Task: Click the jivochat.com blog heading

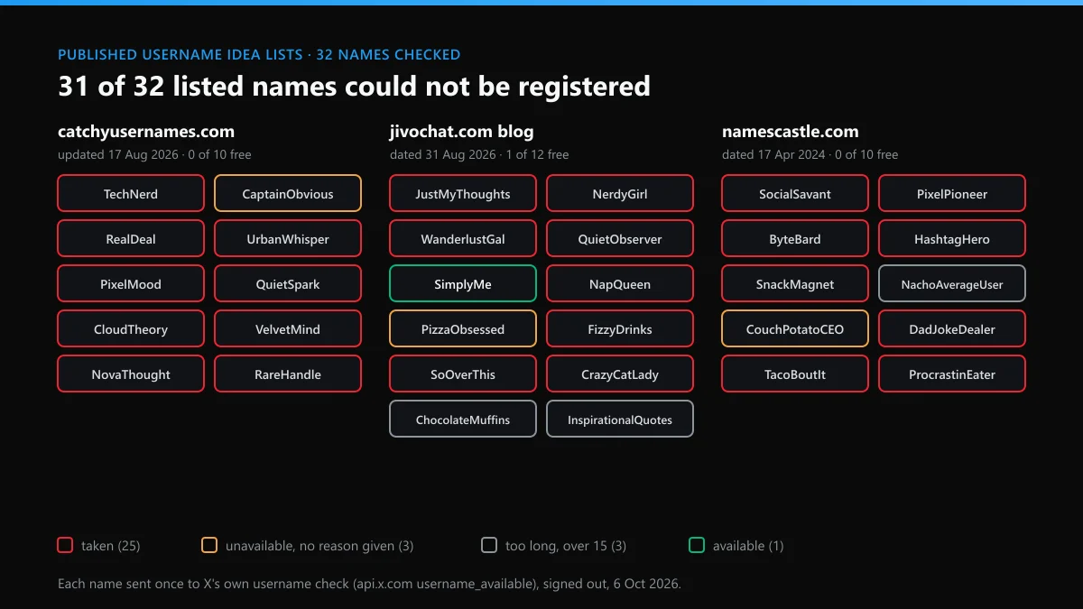Action: (x=461, y=132)
